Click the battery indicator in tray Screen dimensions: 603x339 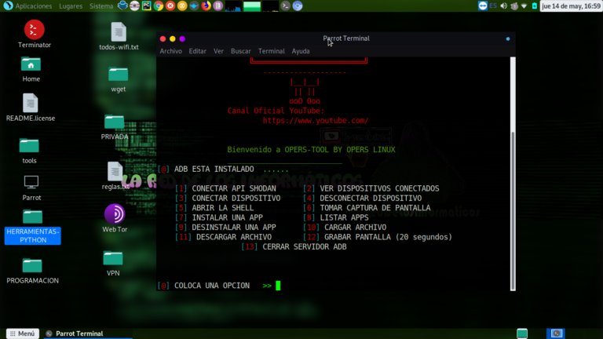pyautogui.click(x=535, y=5)
